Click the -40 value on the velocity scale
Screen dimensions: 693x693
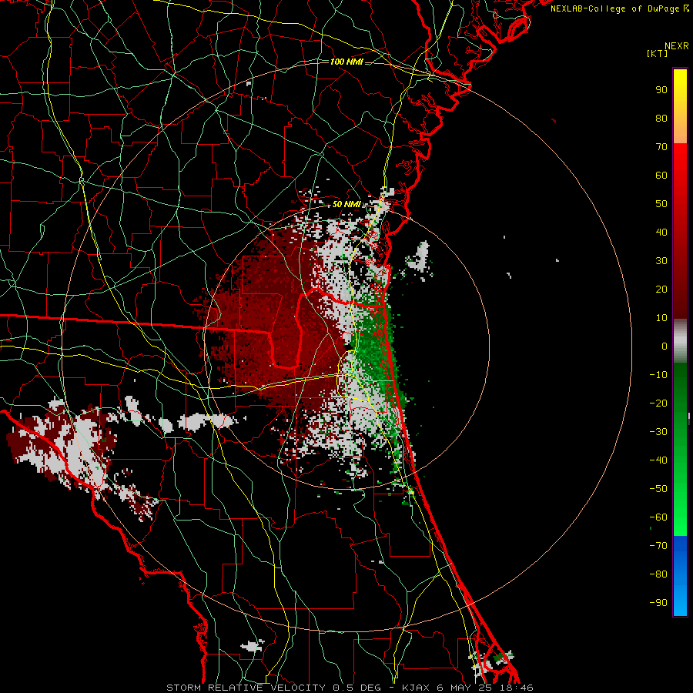658,460
